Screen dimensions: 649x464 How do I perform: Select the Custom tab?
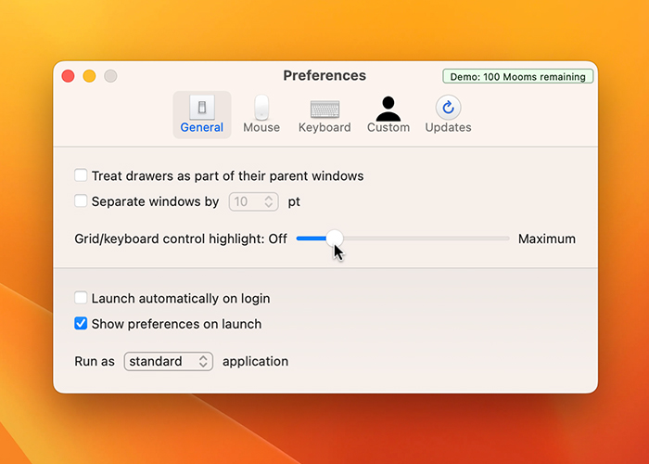tap(388, 115)
